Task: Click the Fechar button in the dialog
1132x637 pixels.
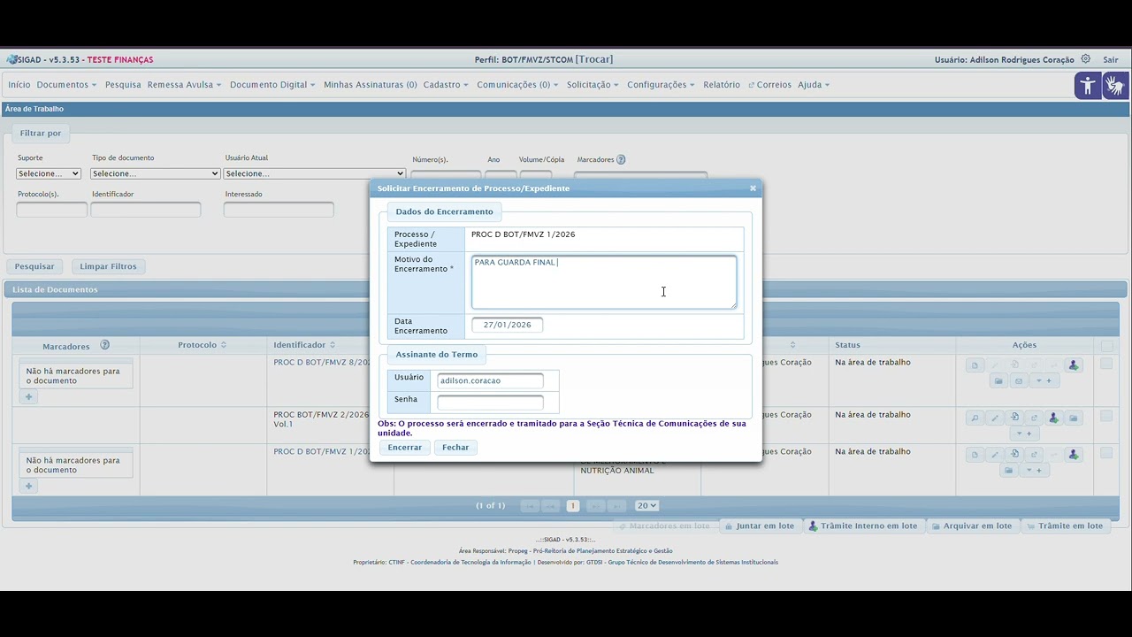Action: 455,448
